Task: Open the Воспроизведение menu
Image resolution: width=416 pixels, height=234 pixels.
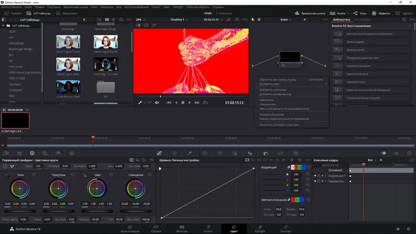Action: pyautogui.click(x=138, y=6)
